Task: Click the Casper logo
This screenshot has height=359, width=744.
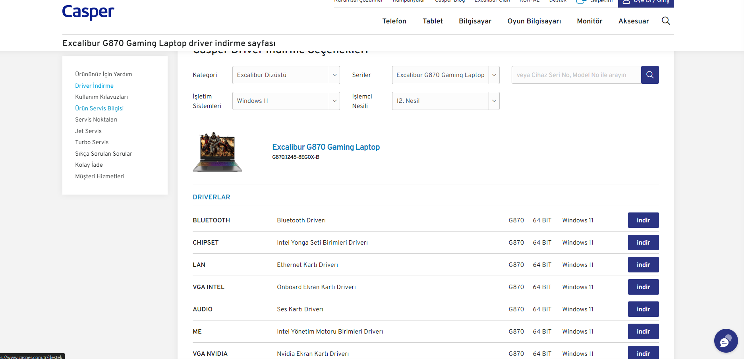Action: (x=88, y=12)
